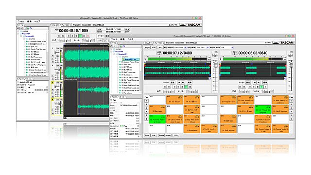Select the Single view mode button
Screen dimensions: 311x175
(147, 48)
